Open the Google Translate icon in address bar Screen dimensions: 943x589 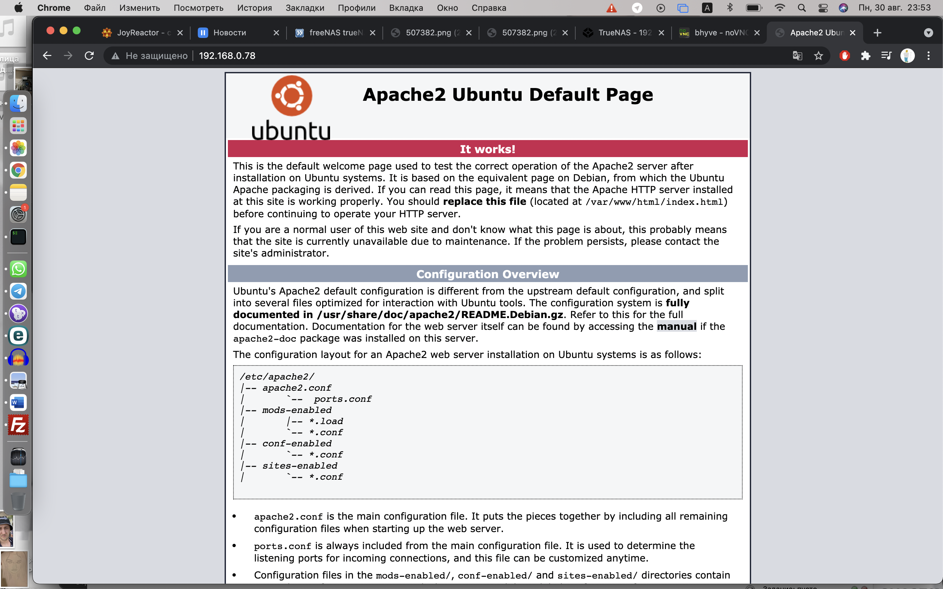coord(797,56)
